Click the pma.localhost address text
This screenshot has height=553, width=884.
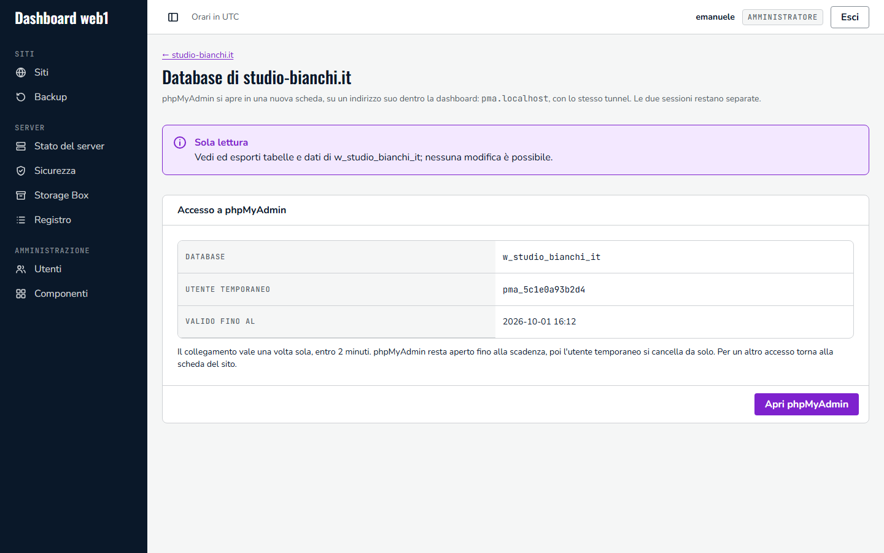[x=514, y=98]
